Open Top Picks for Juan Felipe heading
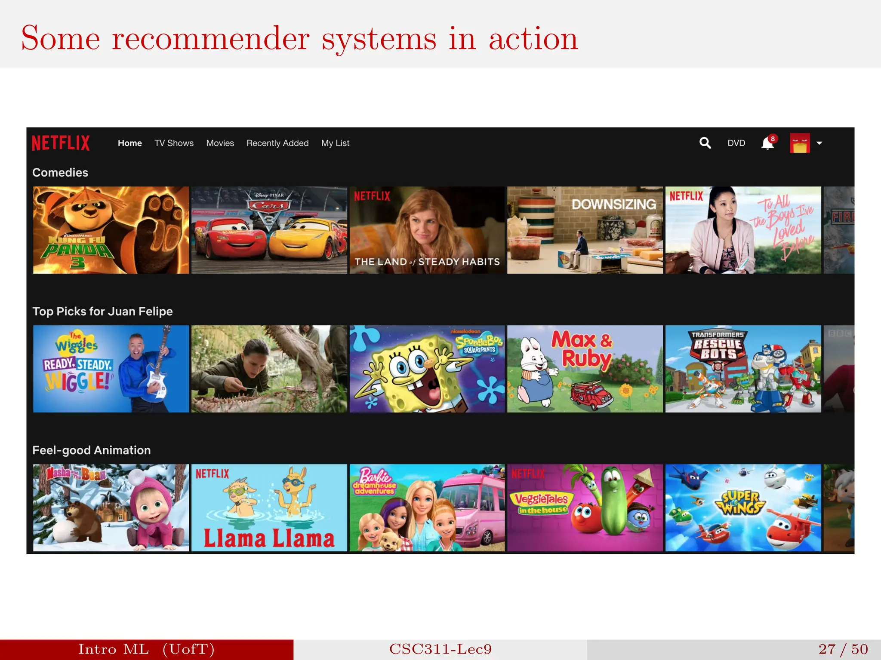 [x=102, y=311]
